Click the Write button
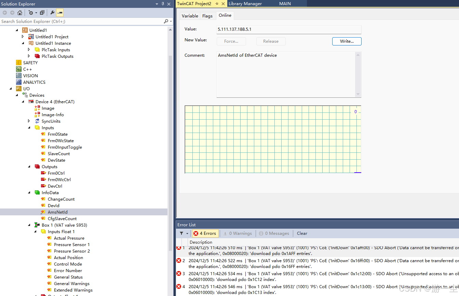The image size is (459, 296). (347, 41)
